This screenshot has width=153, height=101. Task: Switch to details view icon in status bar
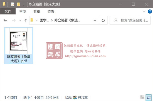pyautogui.click(x=142, y=97)
